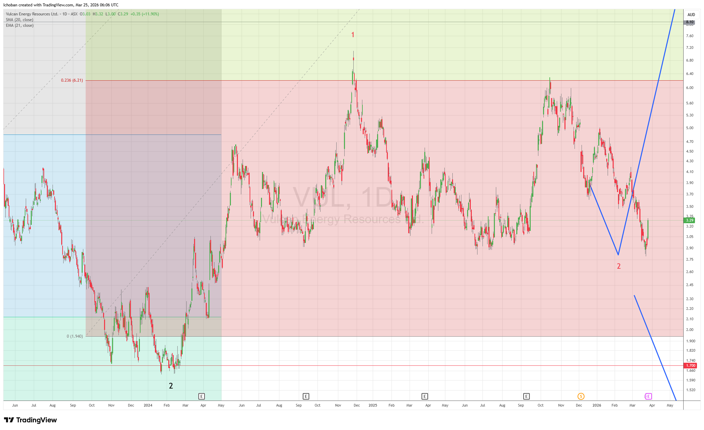
Task: Click the earnings E marker near Sep 2025
Action: [x=526, y=397]
